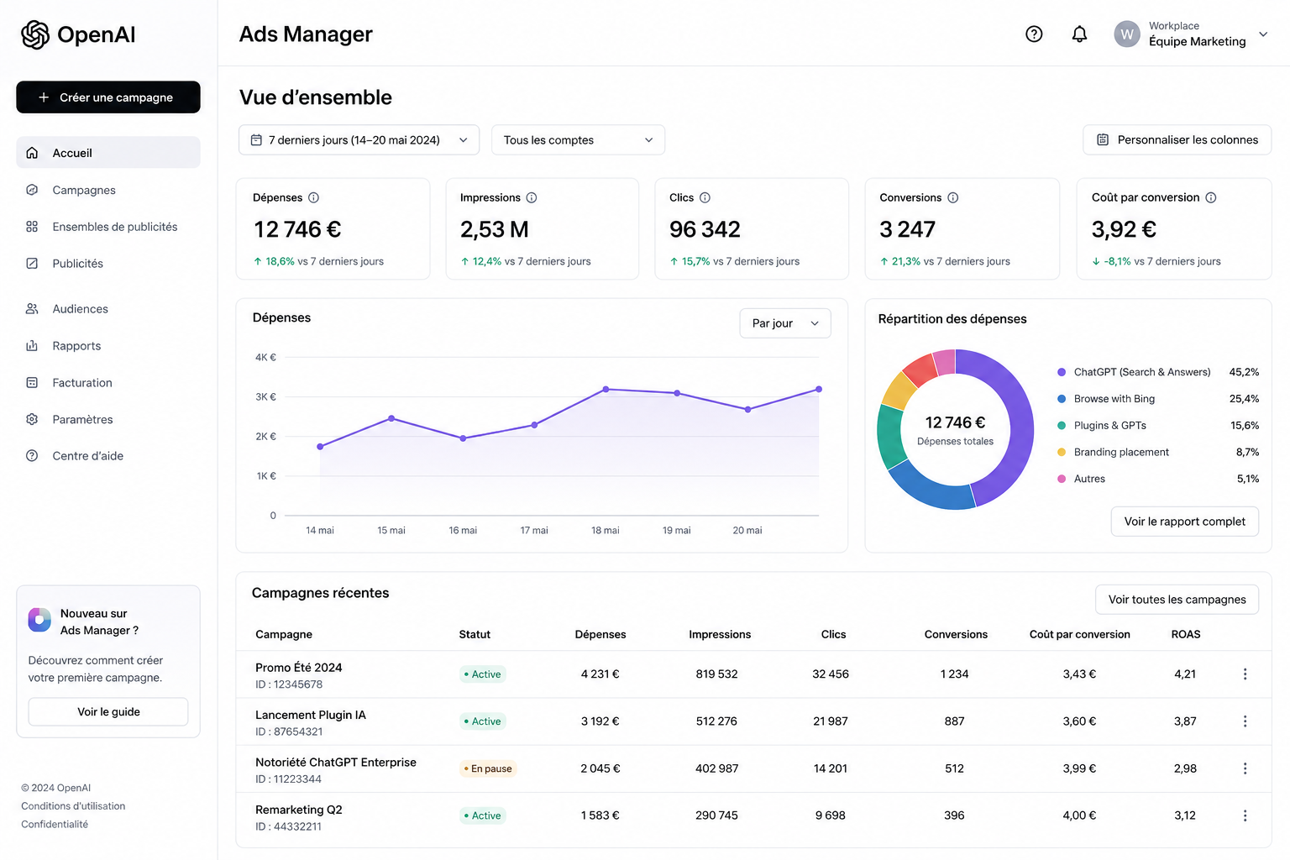Click the 15 mai data point on chart
1290x860 pixels.
coord(391,418)
